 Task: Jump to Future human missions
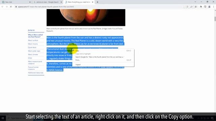pyautogui.click(x=33, y=68)
